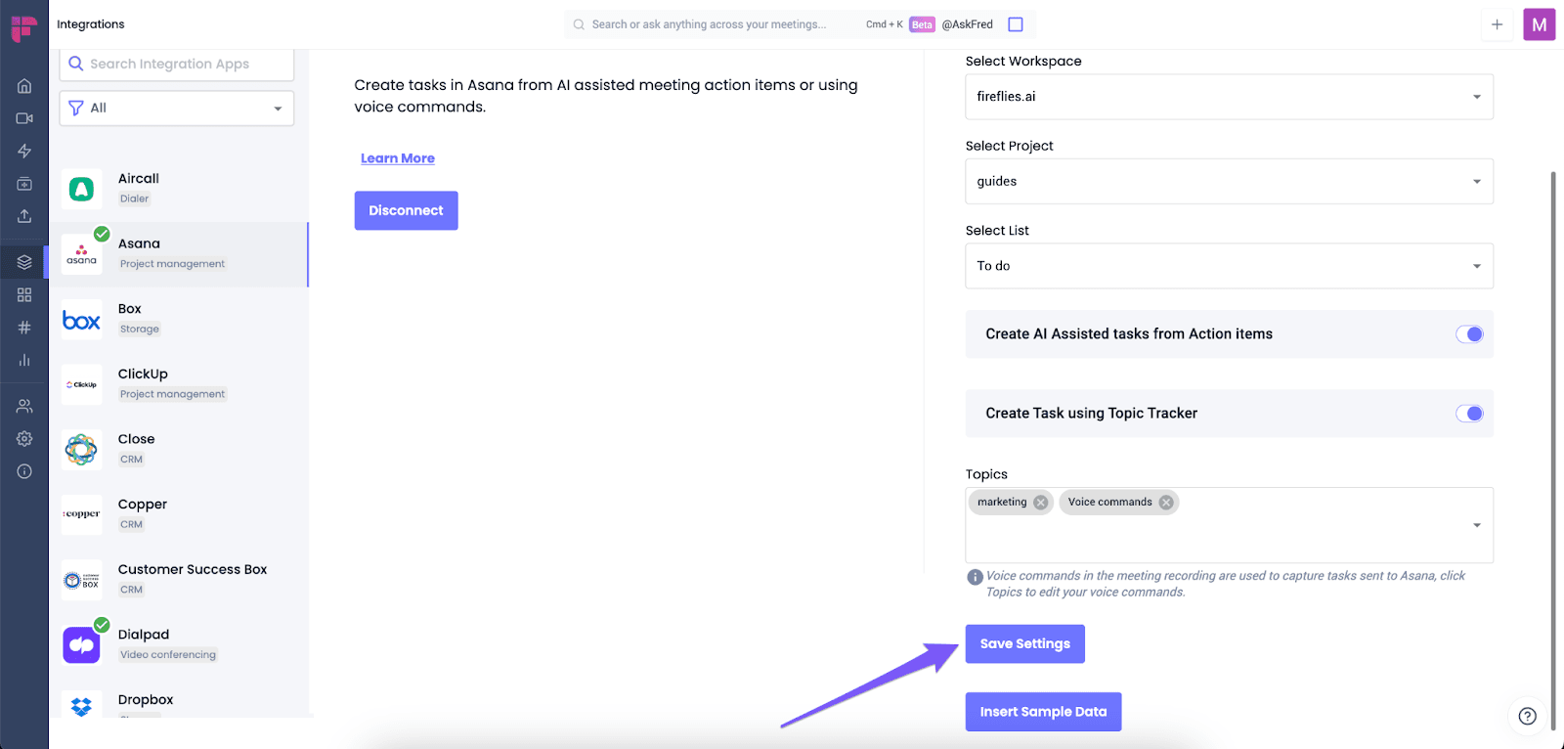Focus the Search Integration Apps field
This screenshot has width=1564, height=749.
(177, 65)
